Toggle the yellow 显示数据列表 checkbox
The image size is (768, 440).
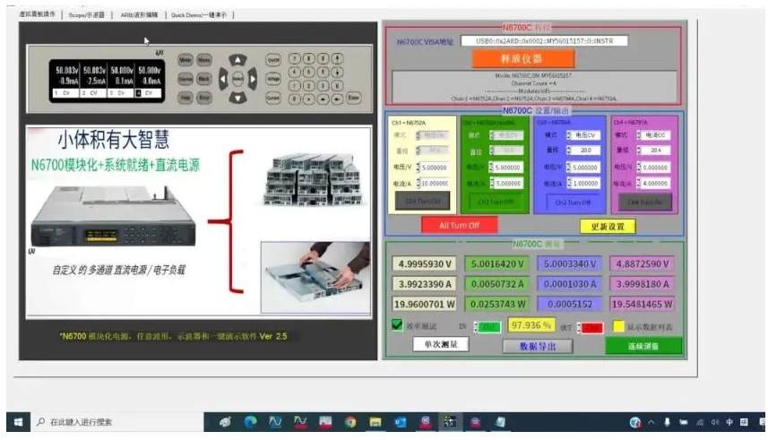coord(618,326)
